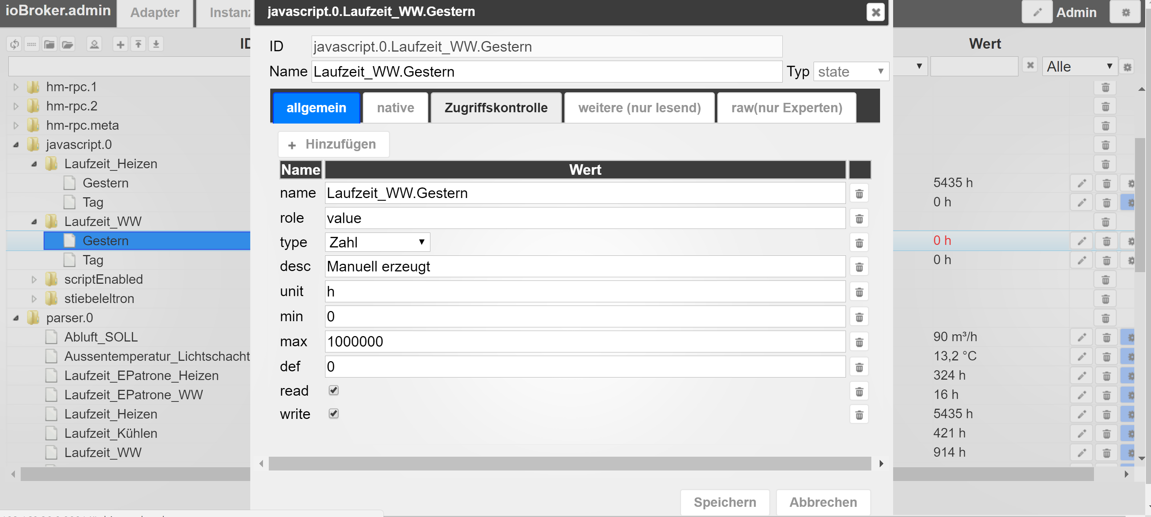The image size is (1151, 517).
Task: Expand the hm-rpc.1 tree folder
Action: click(x=16, y=87)
